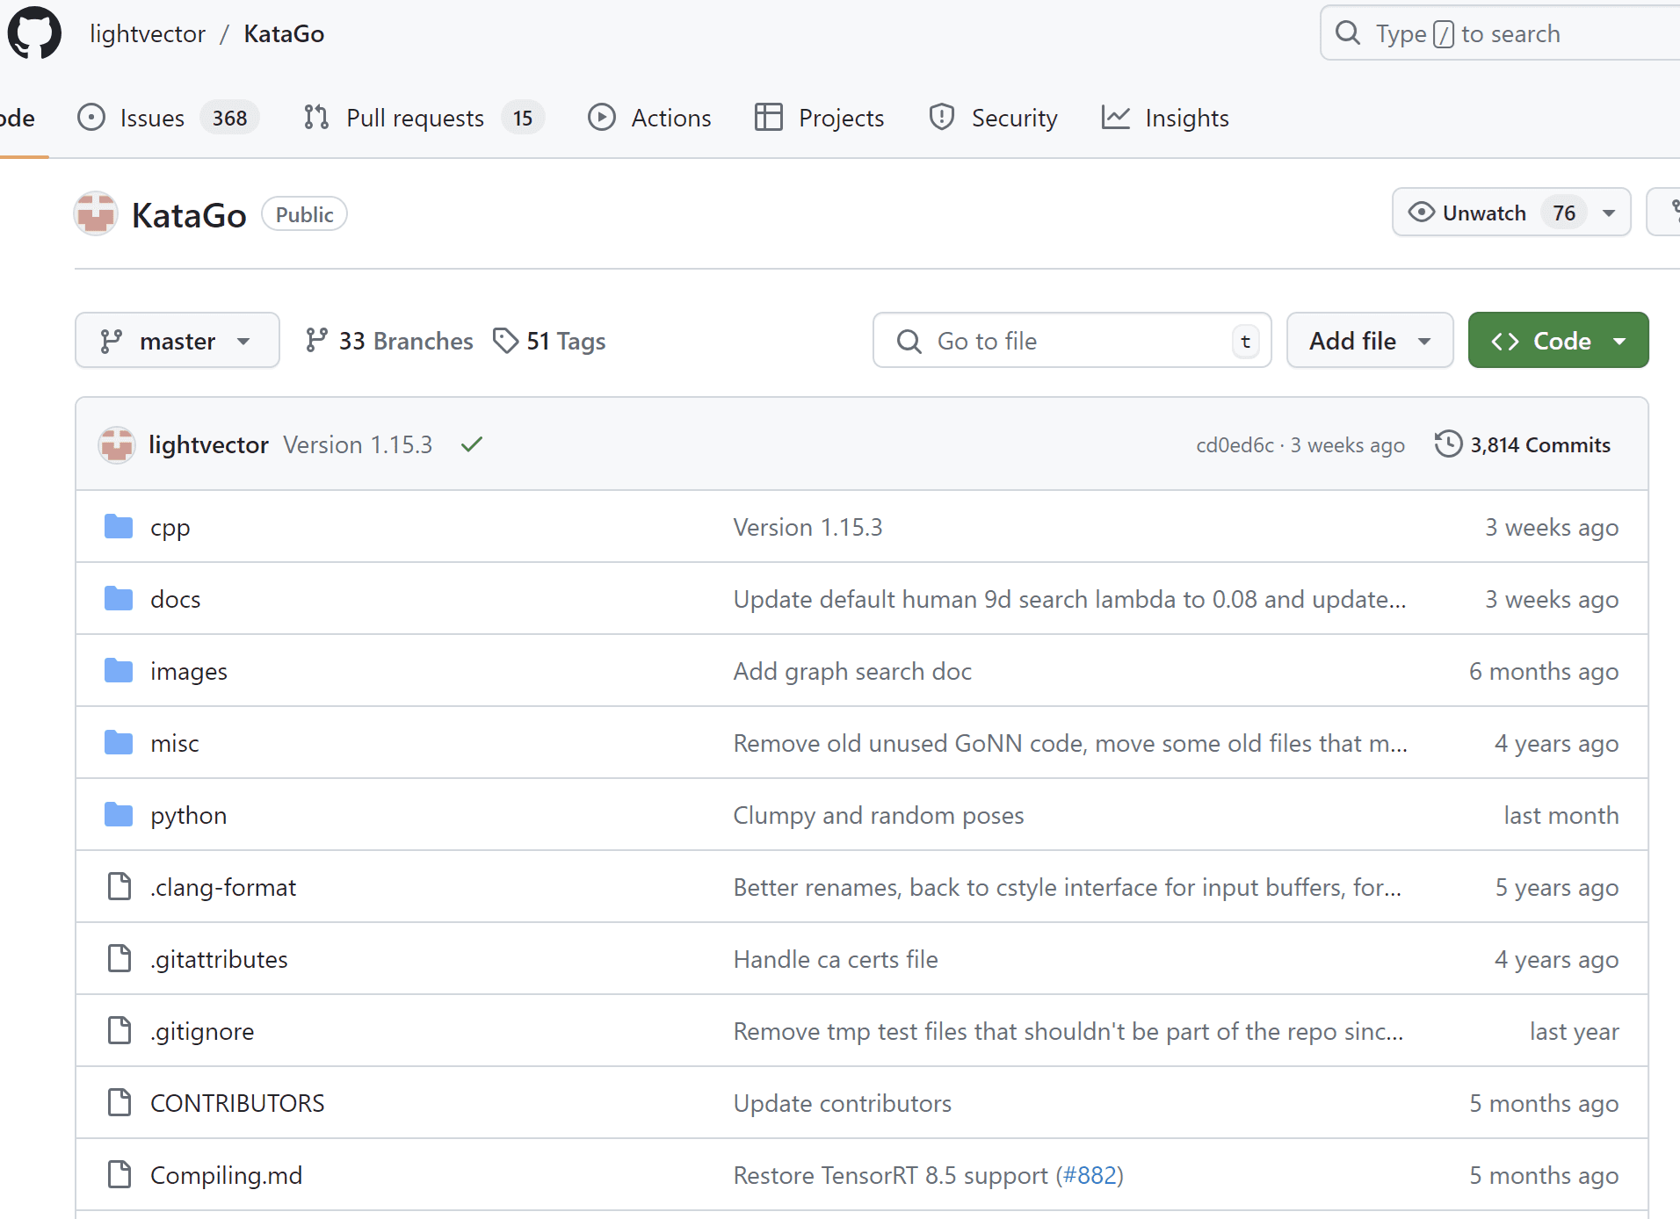
Task: Click the misc folder icon
Action: coord(119,743)
